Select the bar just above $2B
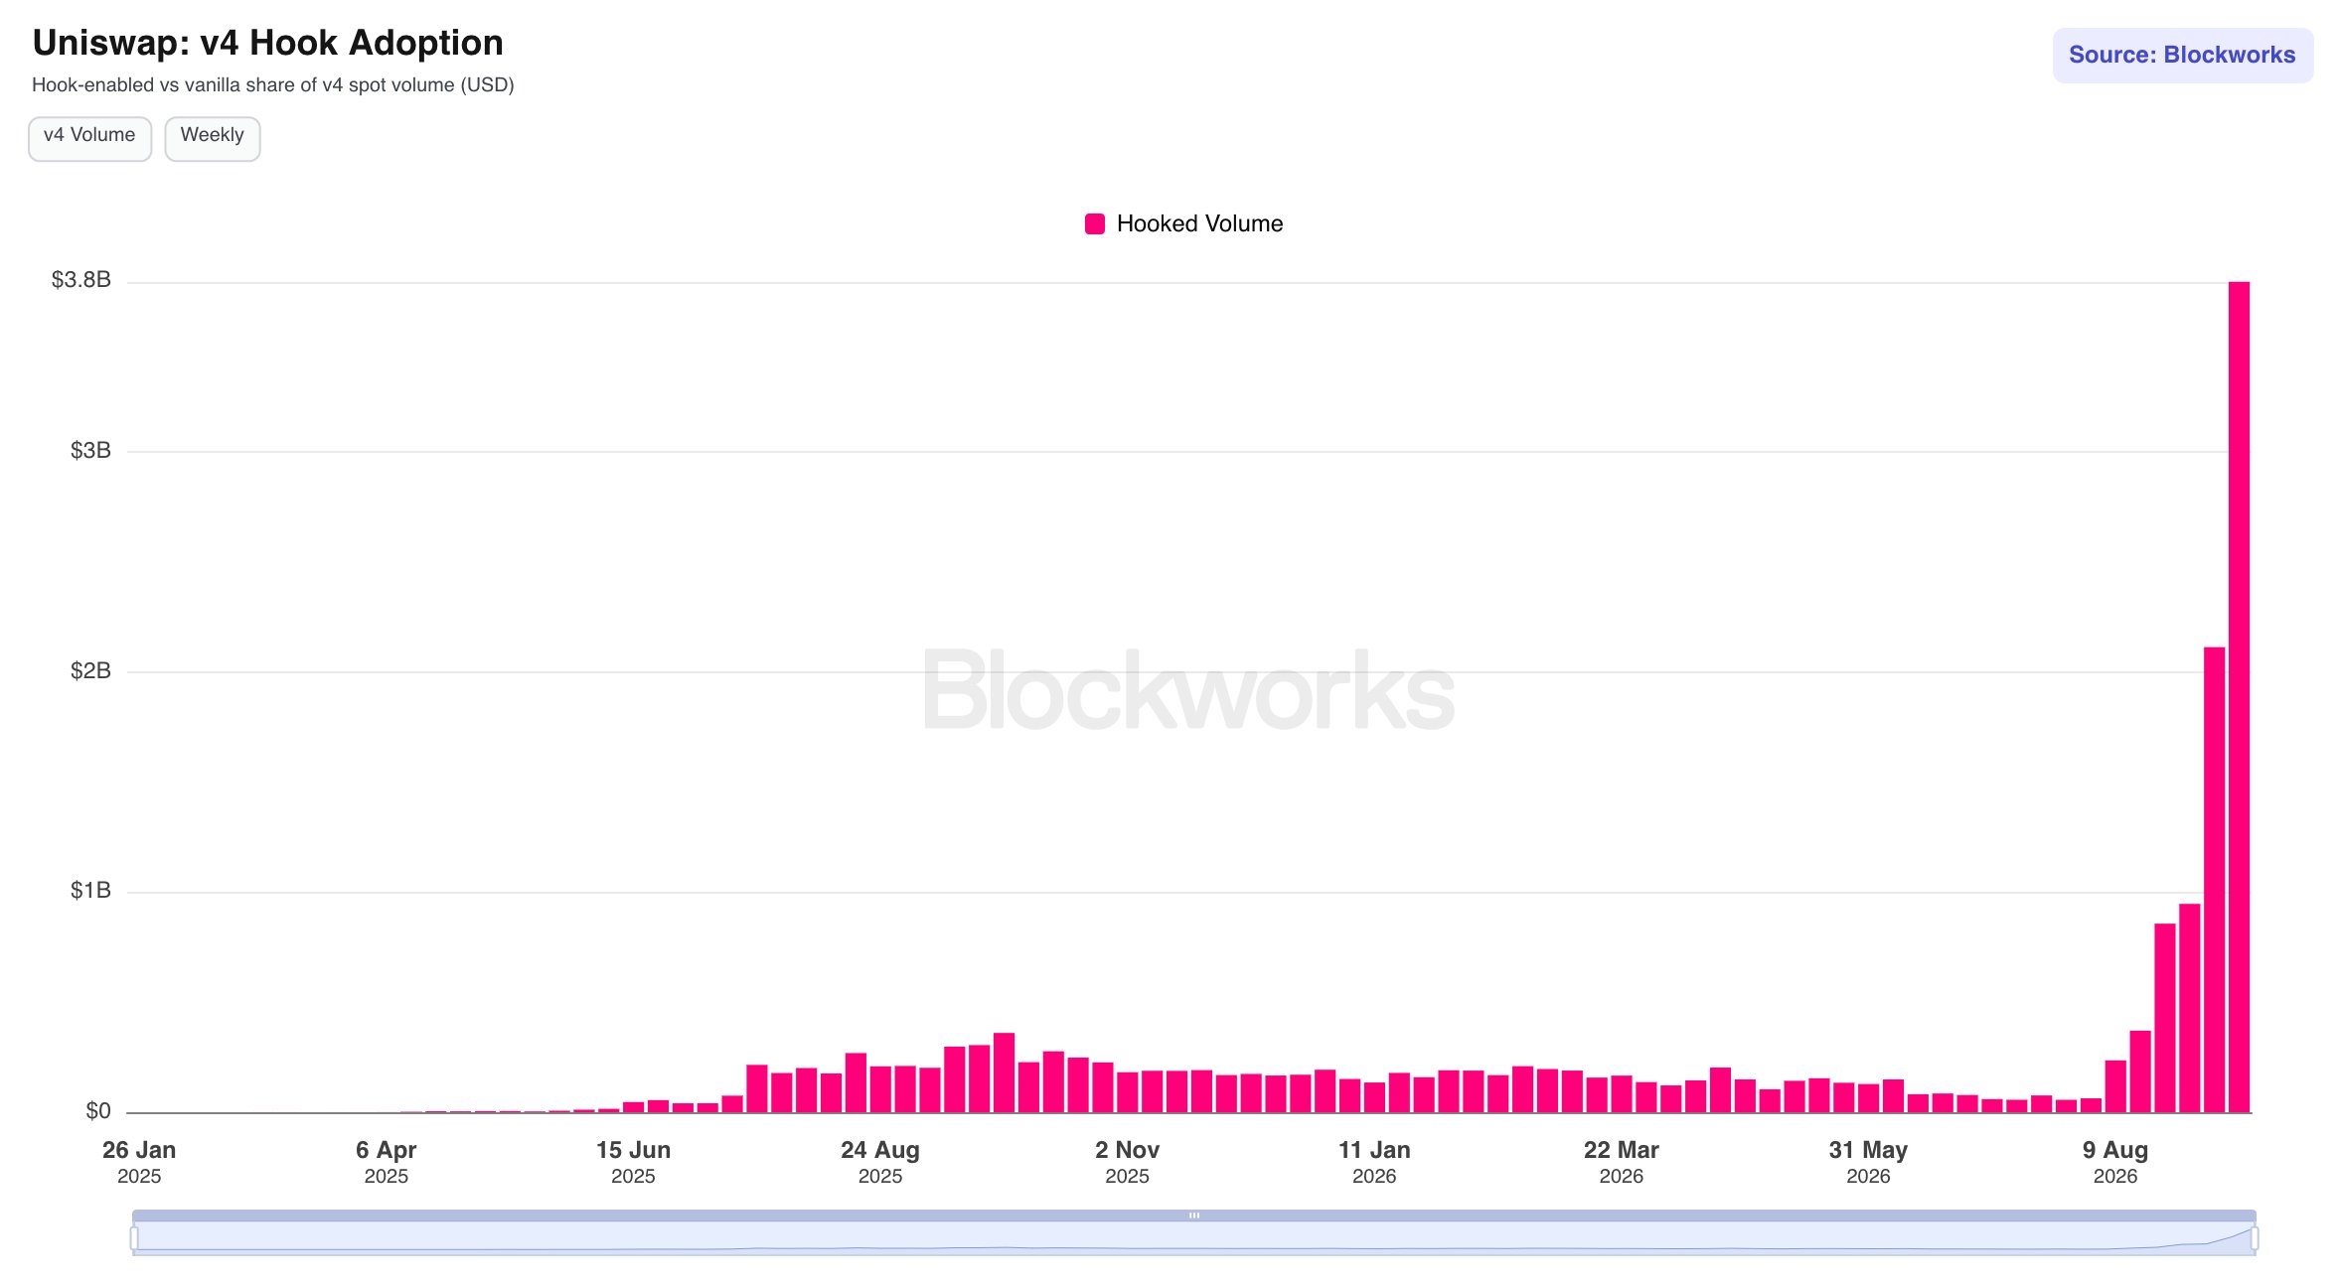 click(2214, 880)
